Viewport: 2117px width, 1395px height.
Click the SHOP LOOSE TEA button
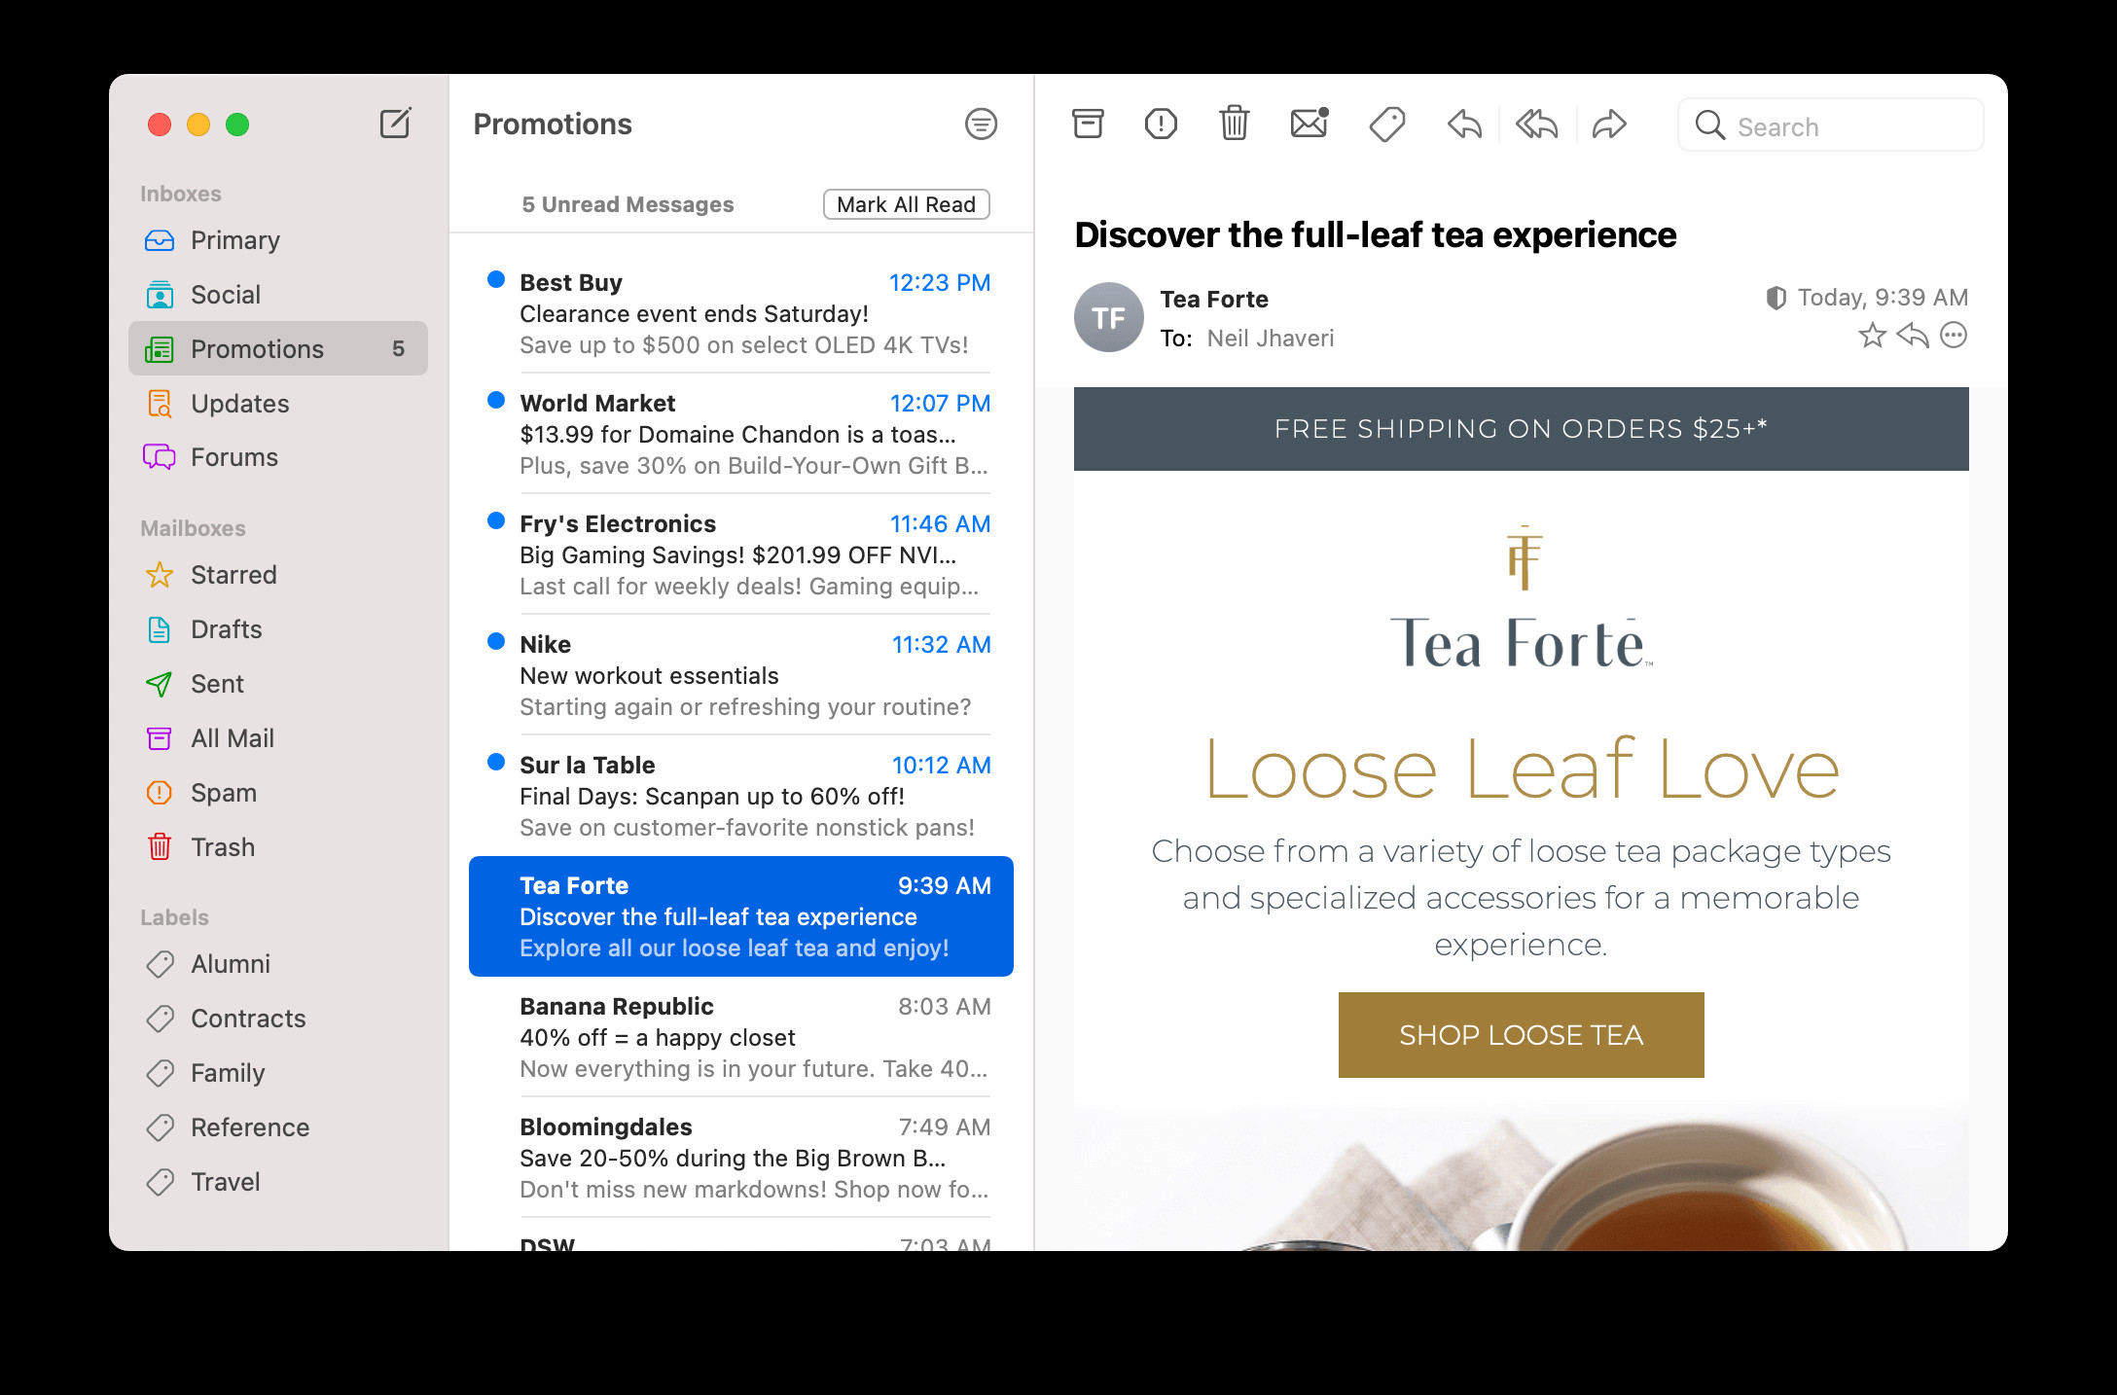tap(1521, 1035)
